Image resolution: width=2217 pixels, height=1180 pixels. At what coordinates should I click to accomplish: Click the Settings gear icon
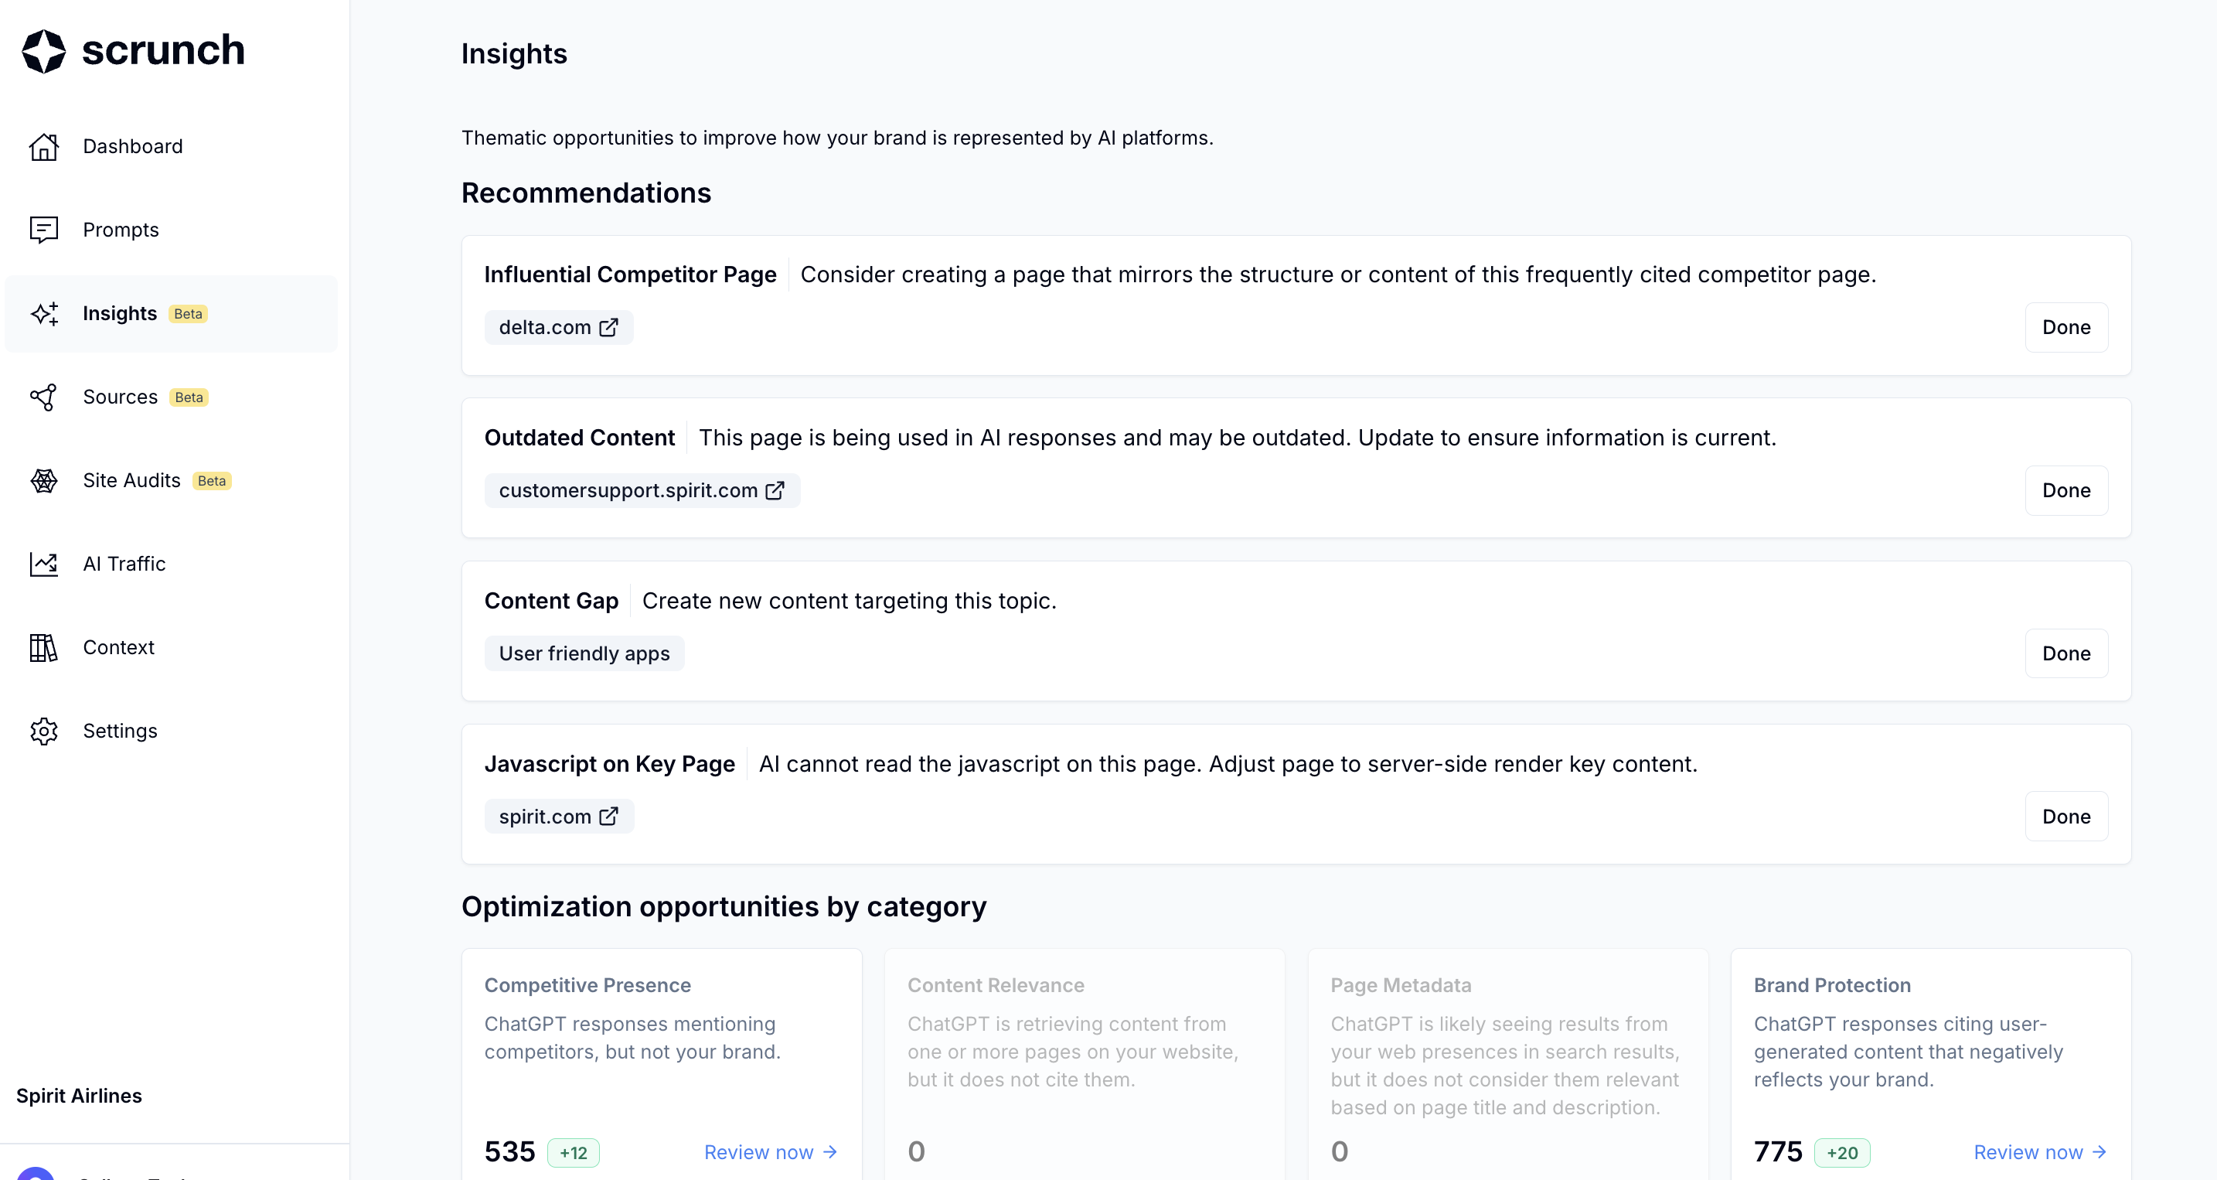click(44, 731)
